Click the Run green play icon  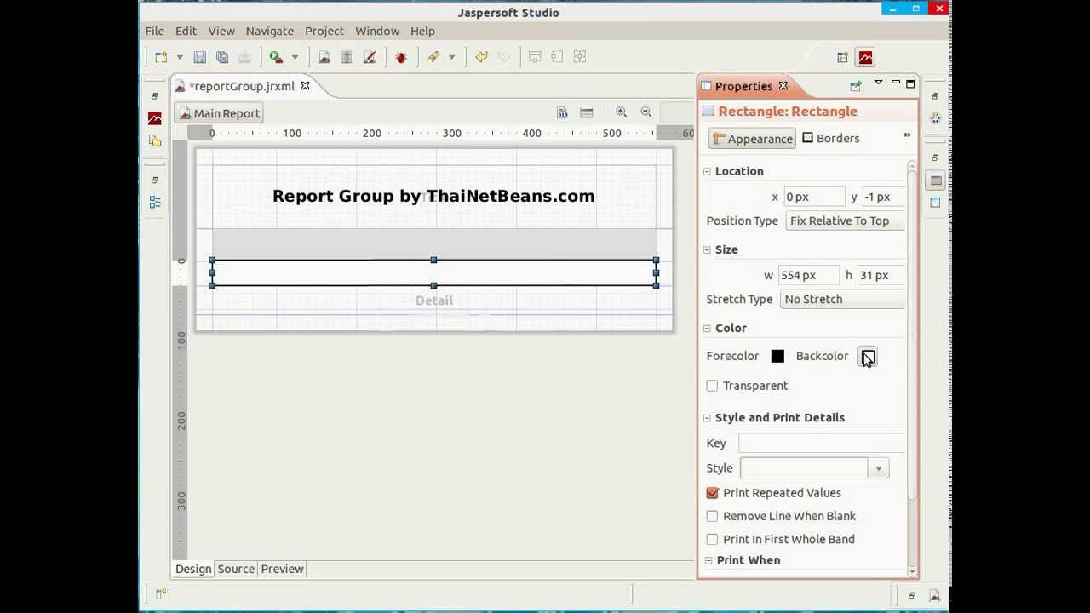click(x=276, y=57)
